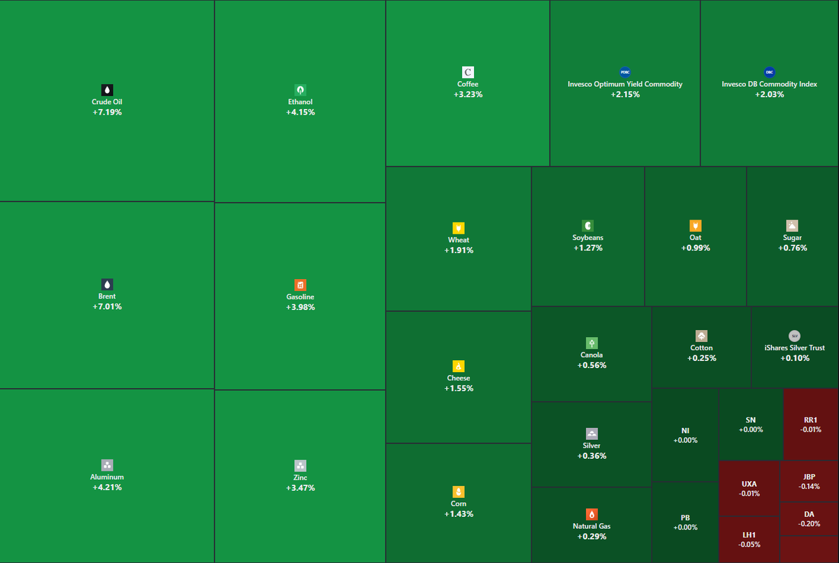The image size is (839, 563).
Task: Click the Natural Gas flame icon
Action: (x=591, y=514)
